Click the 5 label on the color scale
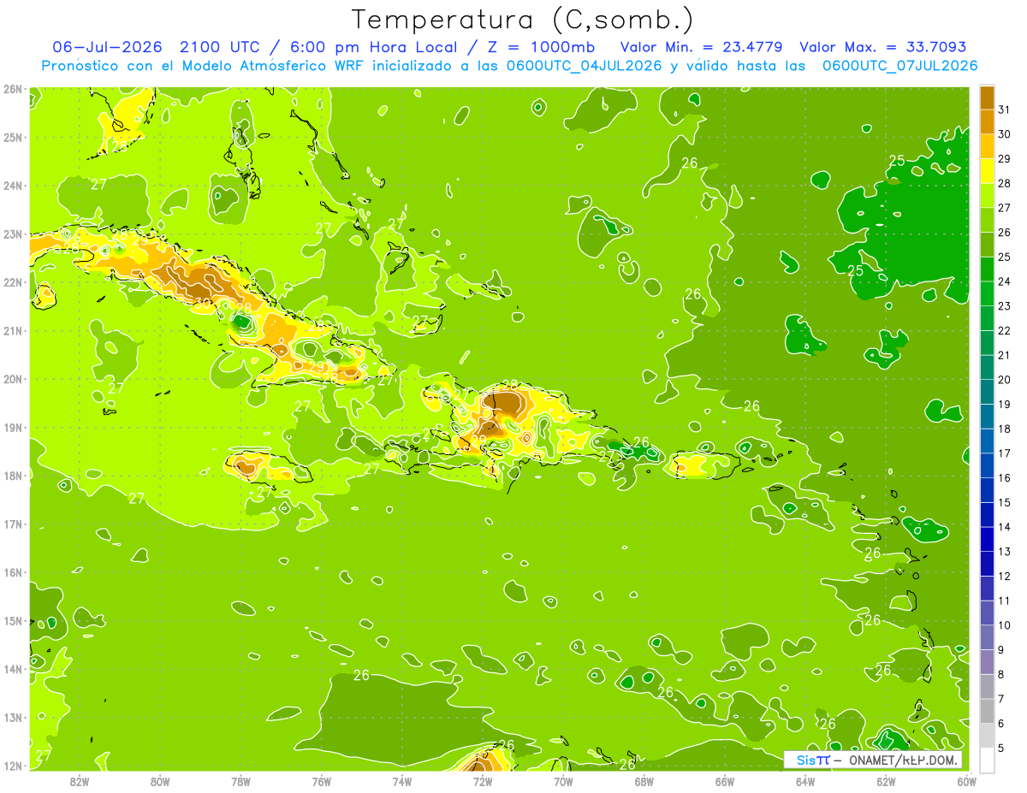Viewport: 1027px width, 793px height. (x=1000, y=749)
